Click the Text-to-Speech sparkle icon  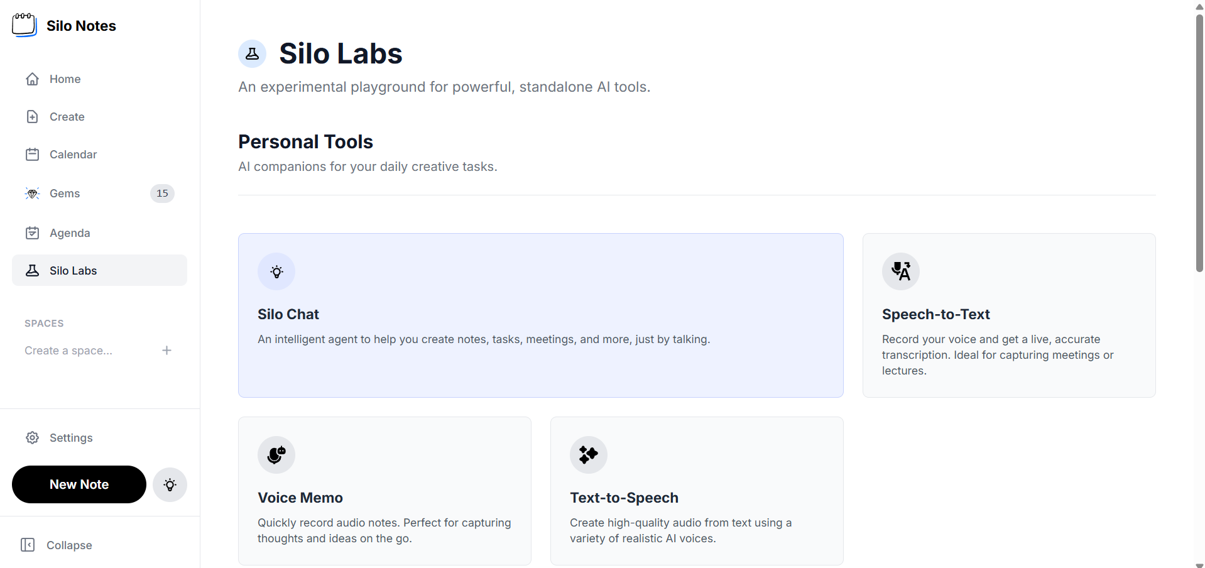pos(589,455)
